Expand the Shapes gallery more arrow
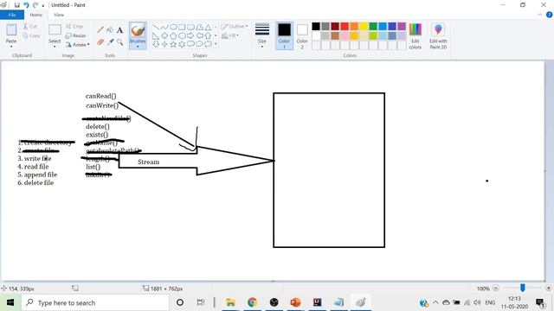 (216, 44)
